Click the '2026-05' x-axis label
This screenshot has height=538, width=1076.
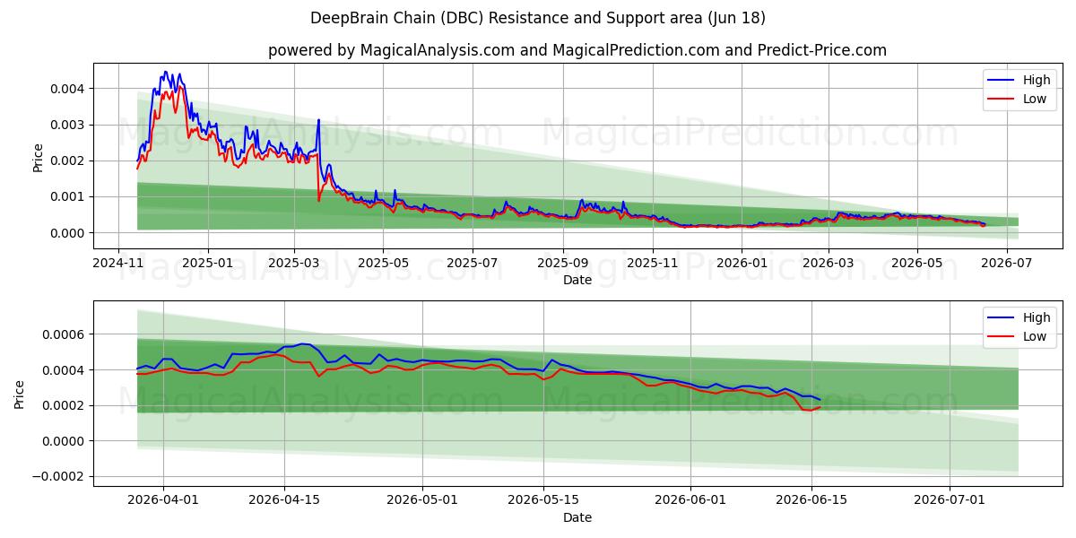[917, 264]
